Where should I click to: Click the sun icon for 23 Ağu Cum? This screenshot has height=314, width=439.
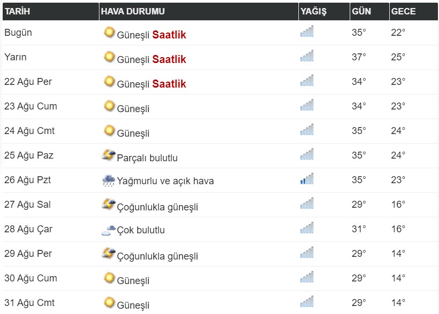point(109,106)
